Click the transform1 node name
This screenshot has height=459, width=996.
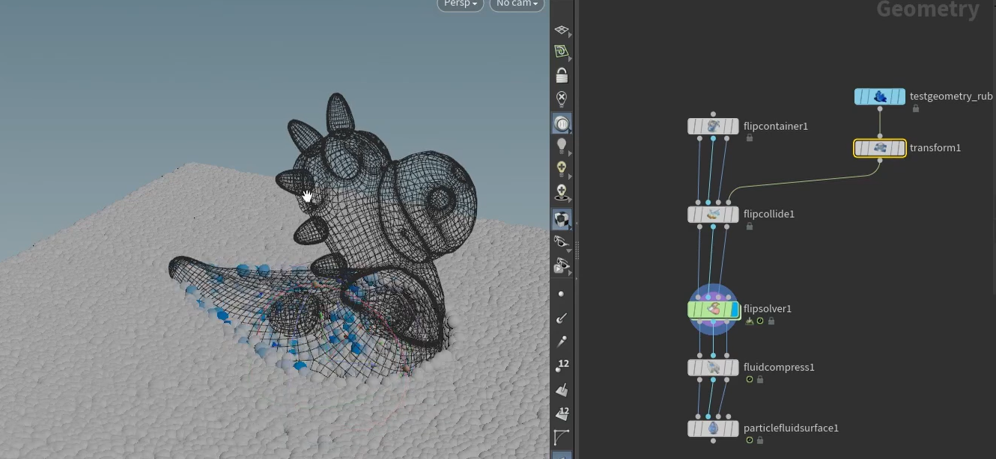(935, 148)
